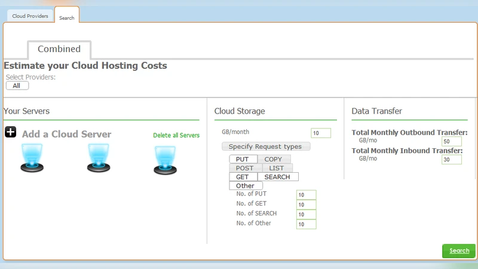Click the black plus Add Server icon
The height and width of the screenshot is (269, 478).
tap(10, 132)
